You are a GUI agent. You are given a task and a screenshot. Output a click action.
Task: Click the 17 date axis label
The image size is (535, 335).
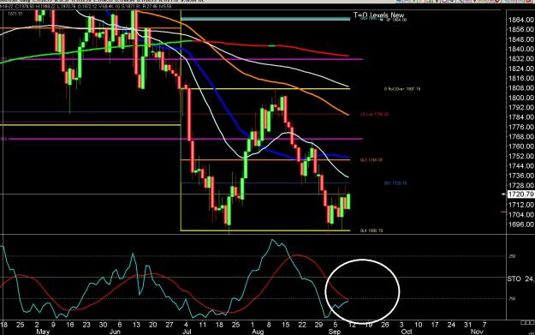(434, 325)
